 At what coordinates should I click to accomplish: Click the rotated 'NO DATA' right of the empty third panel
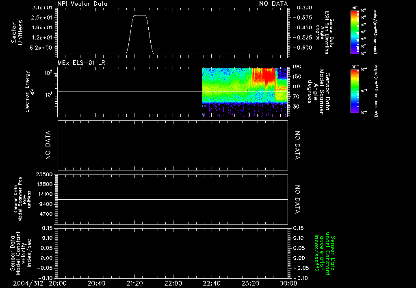point(298,145)
